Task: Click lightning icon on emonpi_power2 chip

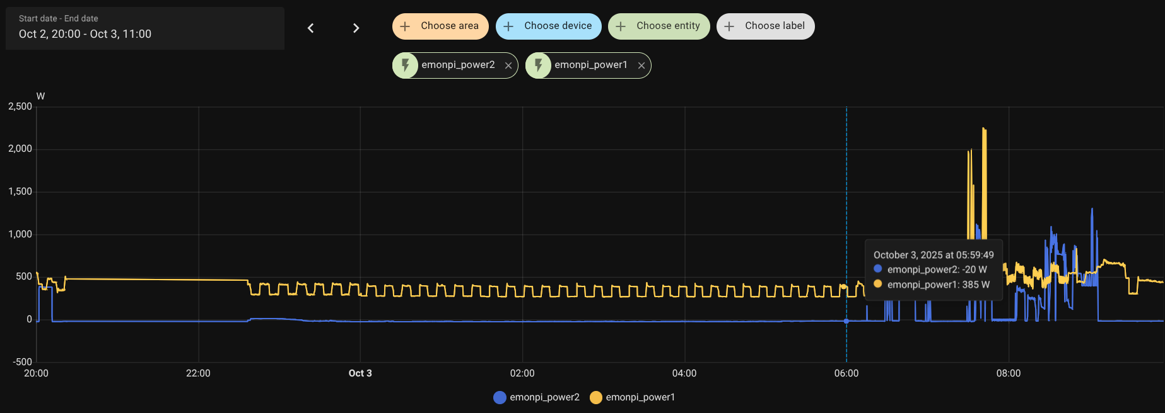Action: [x=406, y=65]
